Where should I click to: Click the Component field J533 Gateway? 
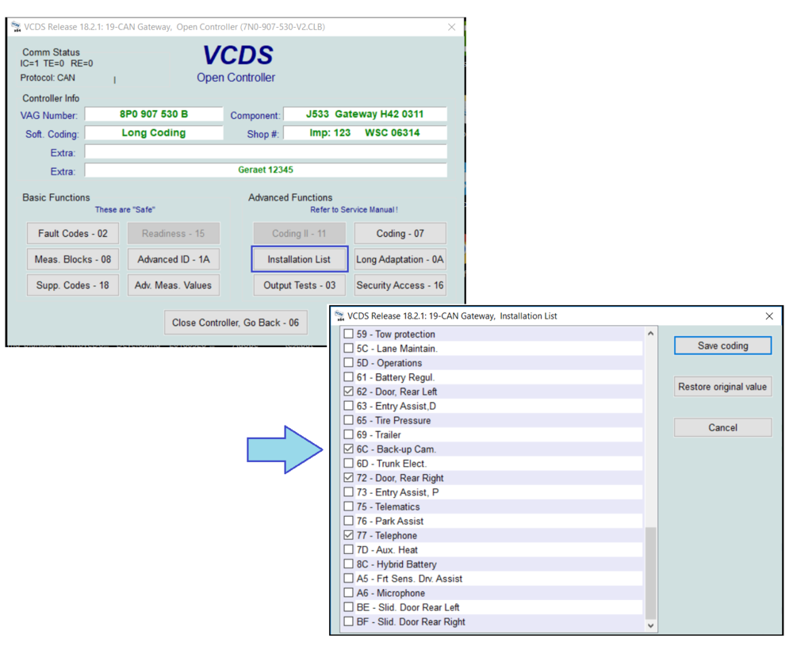pyautogui.click(x=365, y=114)
